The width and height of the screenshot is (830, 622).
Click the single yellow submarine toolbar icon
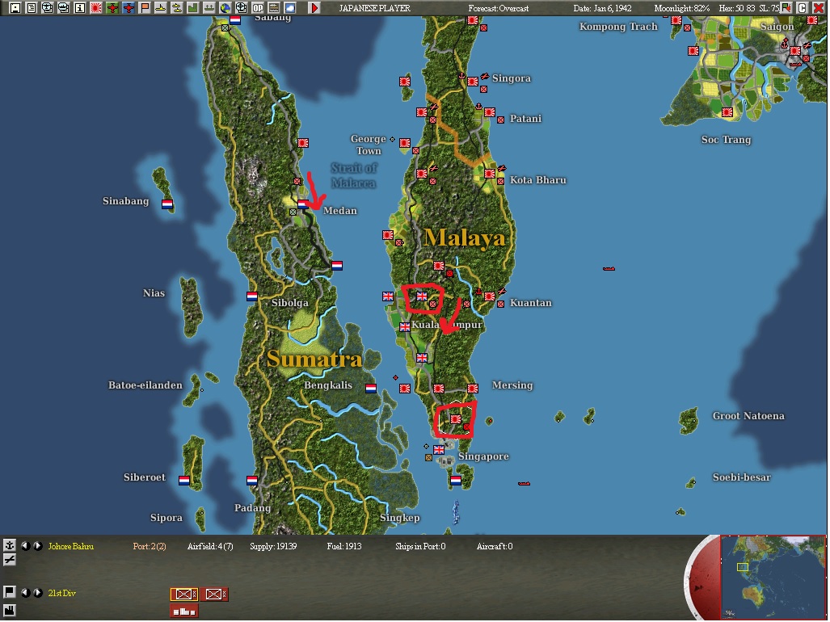pyautogui.click(x=160, y=8)
